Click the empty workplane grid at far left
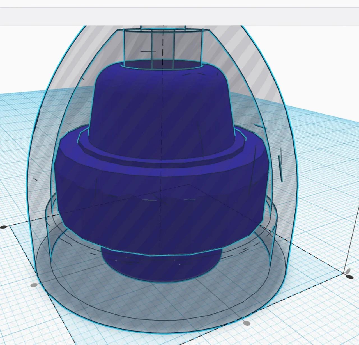 click(x=14, y=168)
